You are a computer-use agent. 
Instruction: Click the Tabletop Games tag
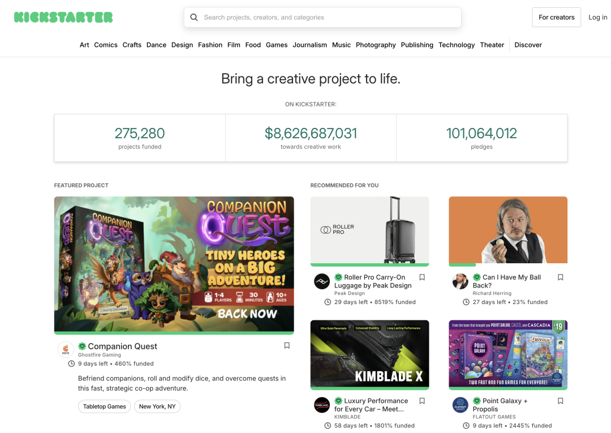105,406
